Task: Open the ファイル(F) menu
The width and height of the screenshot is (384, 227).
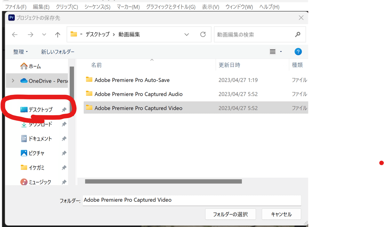Action: (16, 7)
